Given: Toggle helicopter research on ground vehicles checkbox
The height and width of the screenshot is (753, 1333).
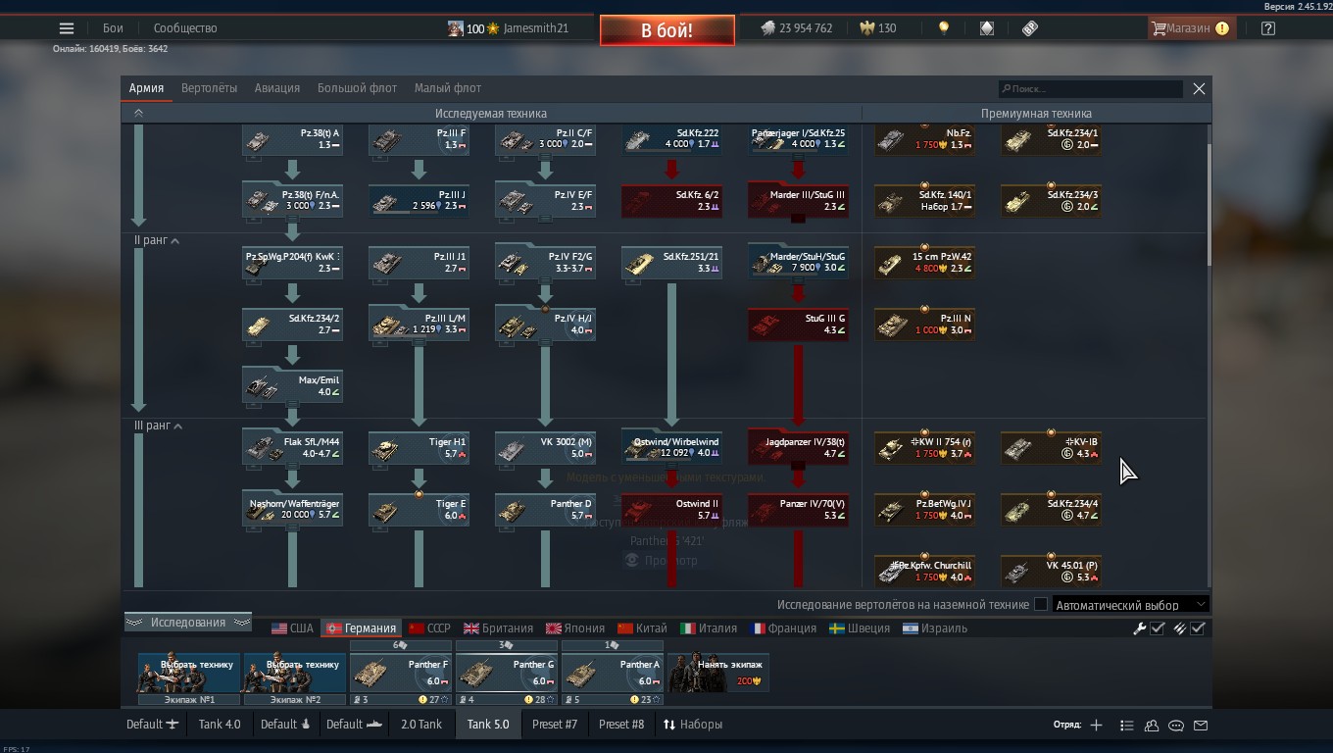Looking at the screenshot, I should 1041,605.
